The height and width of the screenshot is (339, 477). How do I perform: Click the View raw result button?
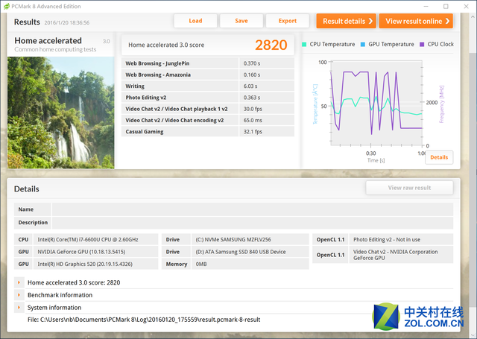(x=409, y=188)
